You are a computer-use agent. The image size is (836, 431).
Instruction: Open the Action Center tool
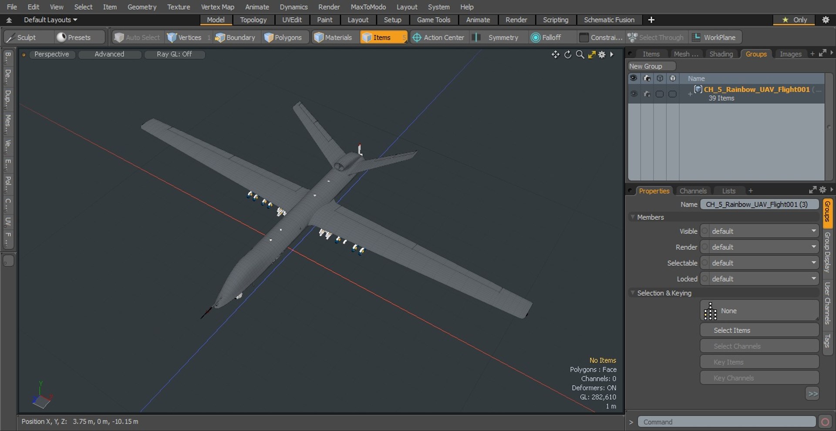(x=438, y=37)
